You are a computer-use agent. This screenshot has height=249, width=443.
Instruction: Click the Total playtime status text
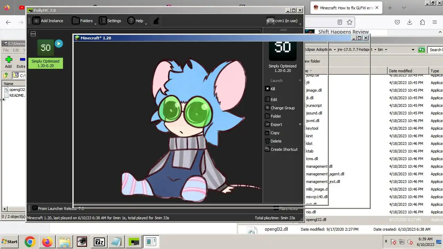tap(275, 218)
